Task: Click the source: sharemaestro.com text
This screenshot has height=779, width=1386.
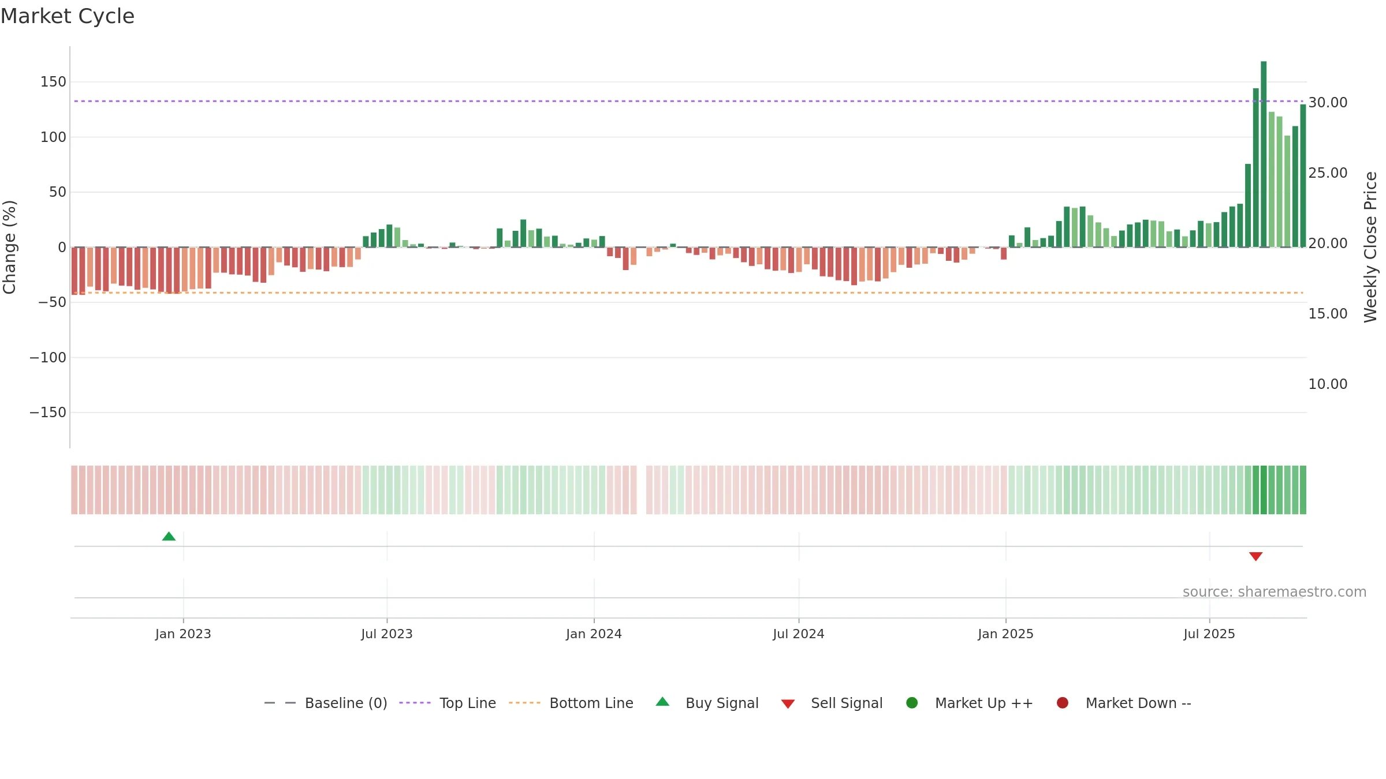Action: [x=1275, y=591]
